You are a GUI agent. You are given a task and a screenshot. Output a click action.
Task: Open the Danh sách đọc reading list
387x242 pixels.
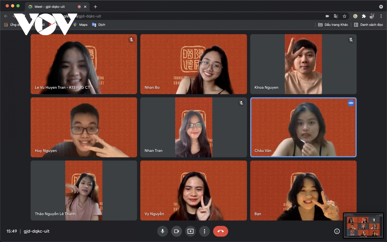pos(368,25)
